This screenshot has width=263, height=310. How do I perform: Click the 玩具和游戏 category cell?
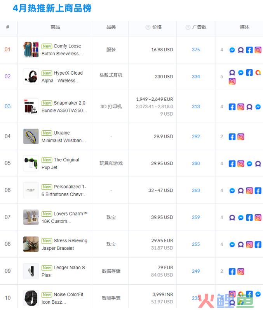pyautogui.click(x=111, y=163)
